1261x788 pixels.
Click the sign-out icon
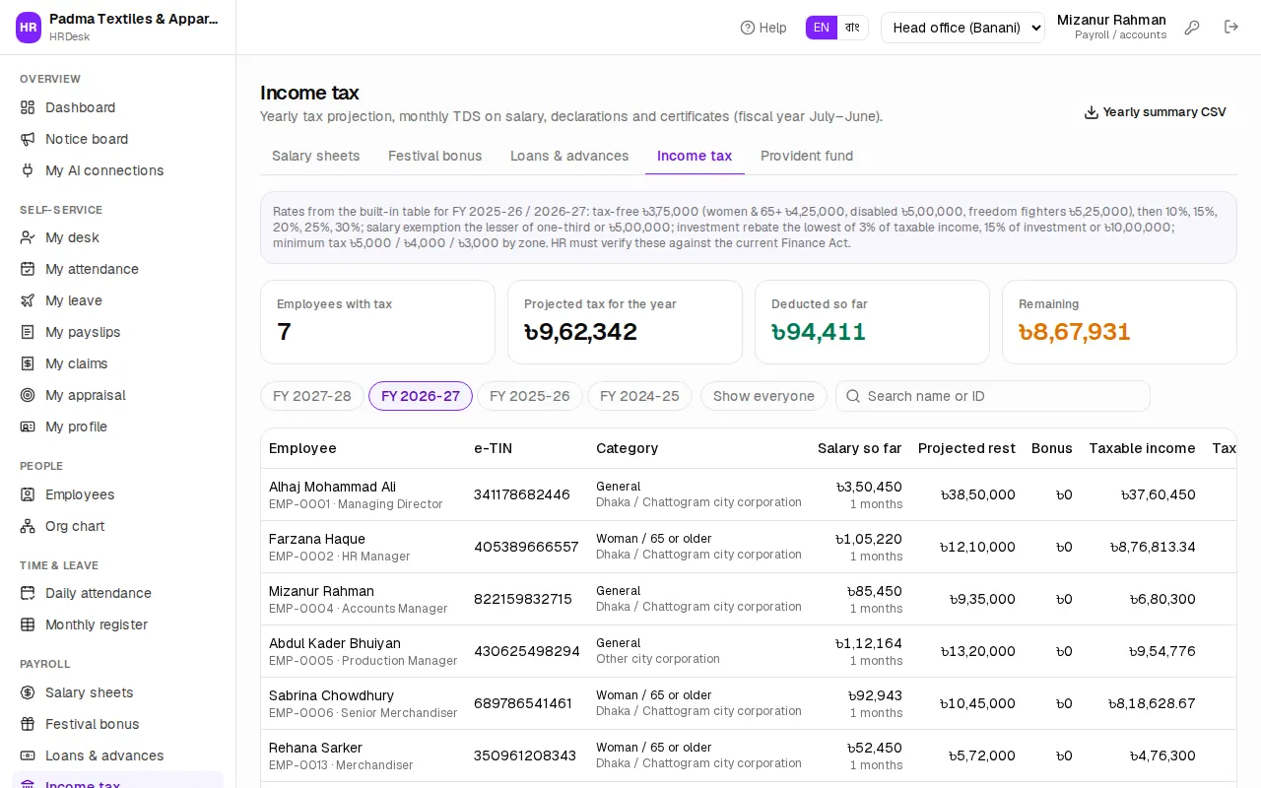(x=1231, y=28)
